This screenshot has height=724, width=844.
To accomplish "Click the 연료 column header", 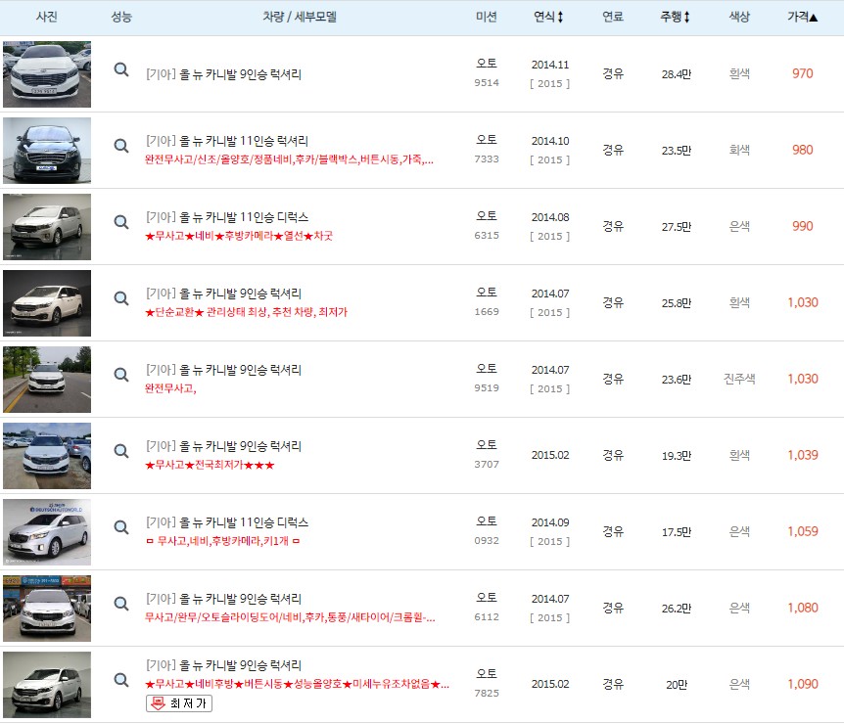I will pyautogui.click(x=613, y=17).
